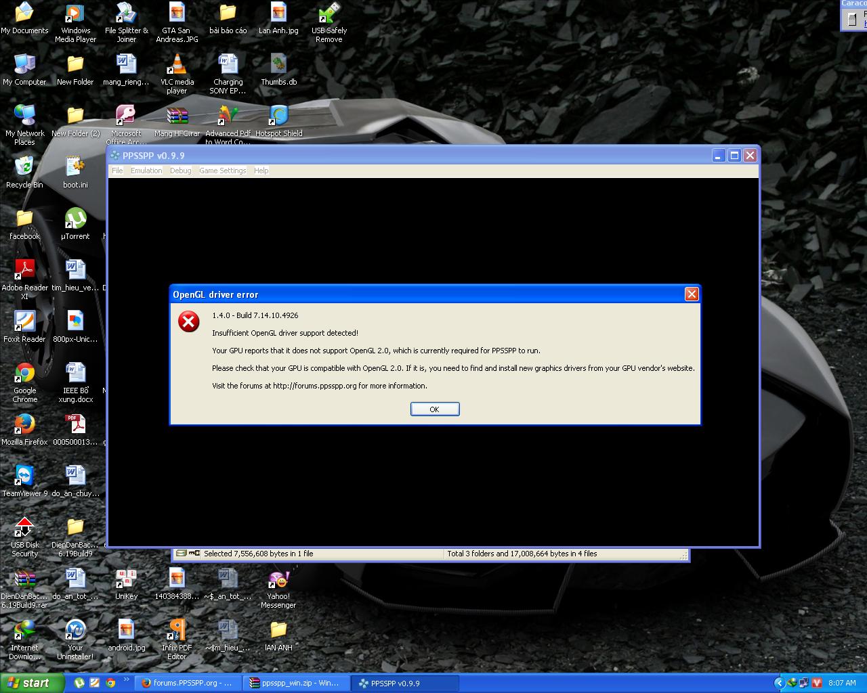Open the Debug menu in PPSSPP

[180, 171]
